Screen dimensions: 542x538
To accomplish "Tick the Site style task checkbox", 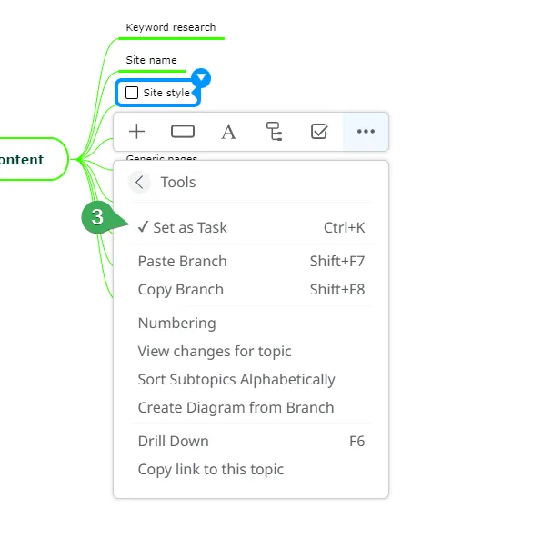I will coord(132,93).
